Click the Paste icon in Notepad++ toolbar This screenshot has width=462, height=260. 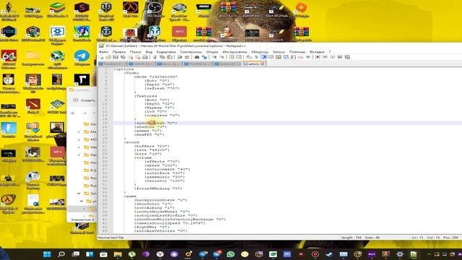click(170, 57)
